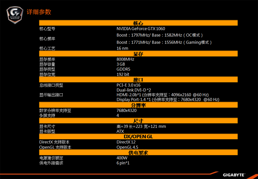Select the 显示输出接口 row label

click(51, 95)
